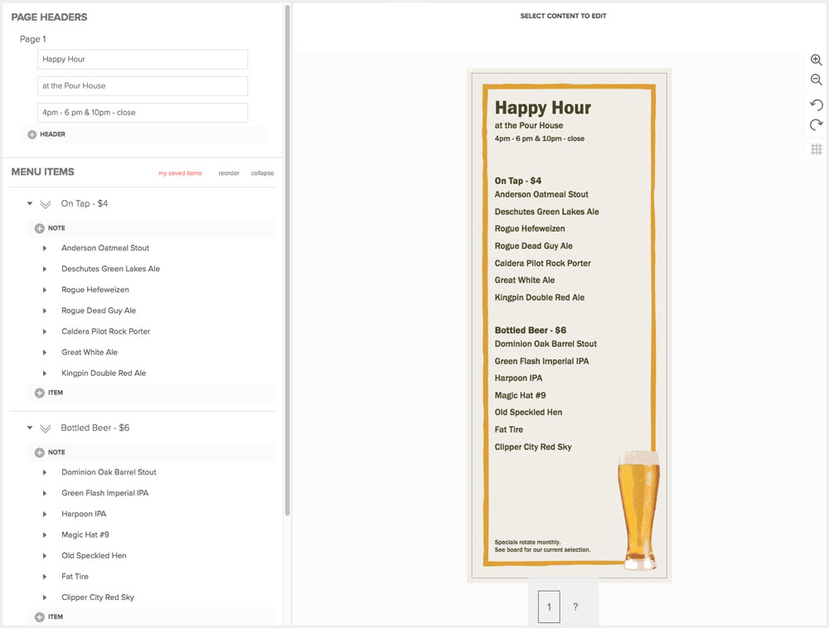Expand Green Flash Imperial IPA item

click(x=45, y=493)
